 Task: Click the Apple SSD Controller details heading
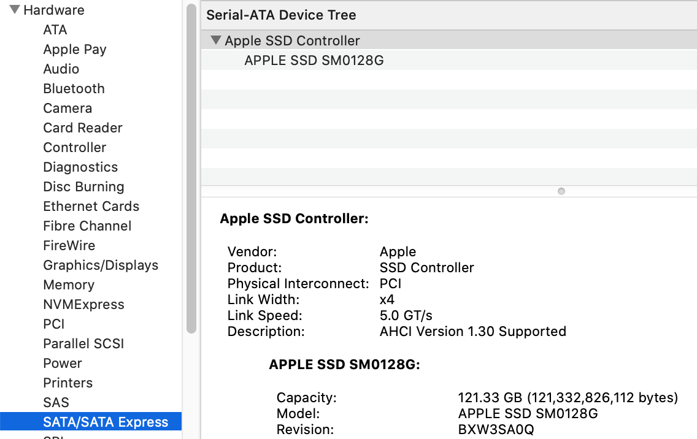(295, 219)
